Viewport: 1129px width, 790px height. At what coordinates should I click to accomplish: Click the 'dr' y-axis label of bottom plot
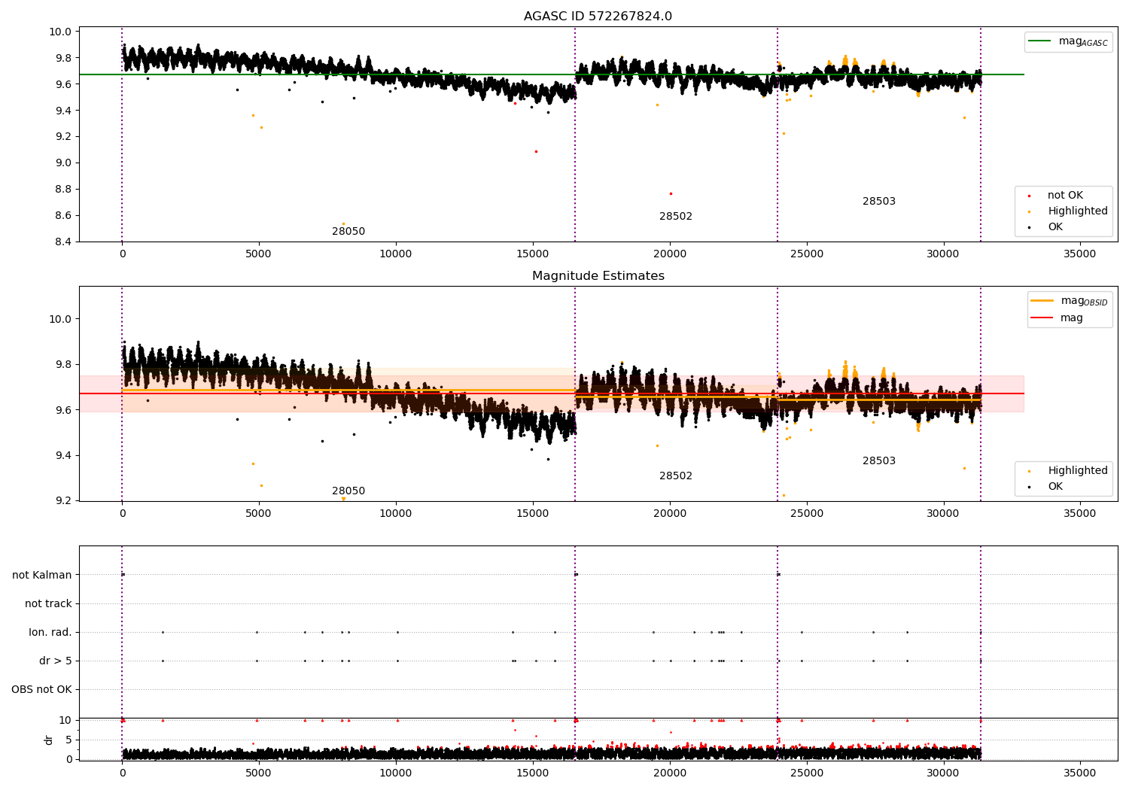pyautogui.click(x=48, y=740)
